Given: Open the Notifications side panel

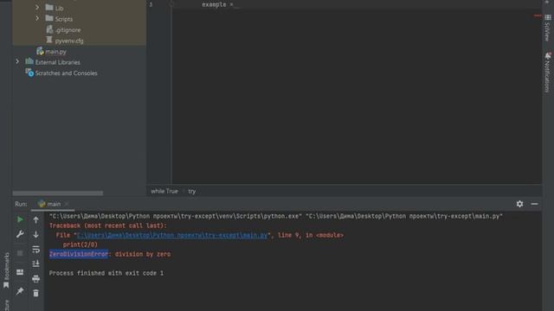Looking at the screenshot, I should pyautogui.click(x=547, y=73).
